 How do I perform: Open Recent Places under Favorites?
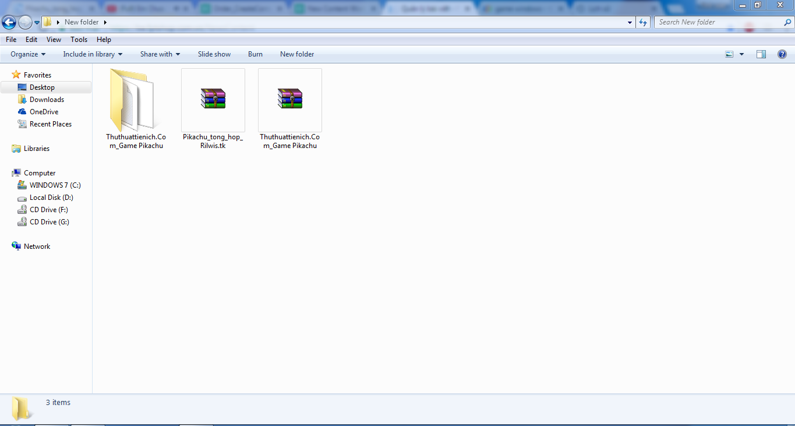[x=51, y=124]
